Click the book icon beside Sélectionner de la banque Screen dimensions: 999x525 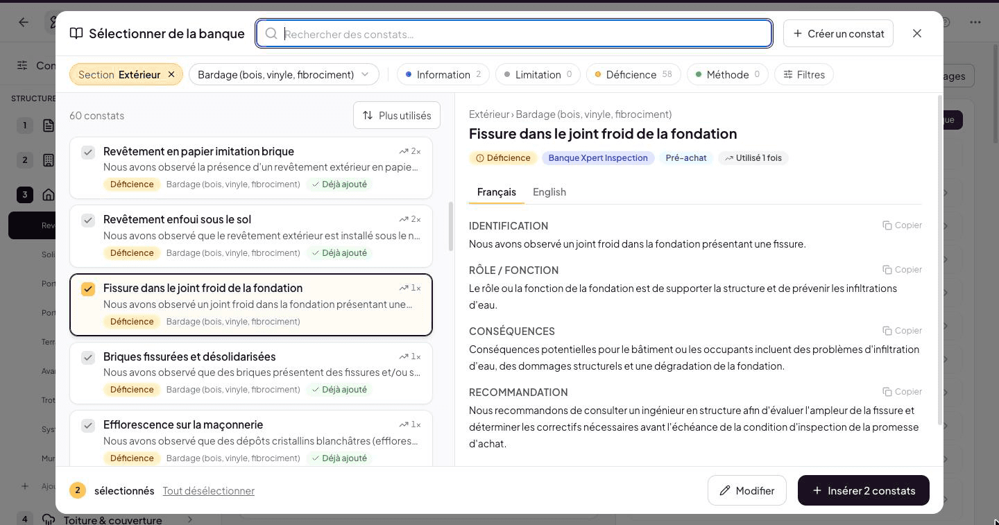(x=76, y=33)
